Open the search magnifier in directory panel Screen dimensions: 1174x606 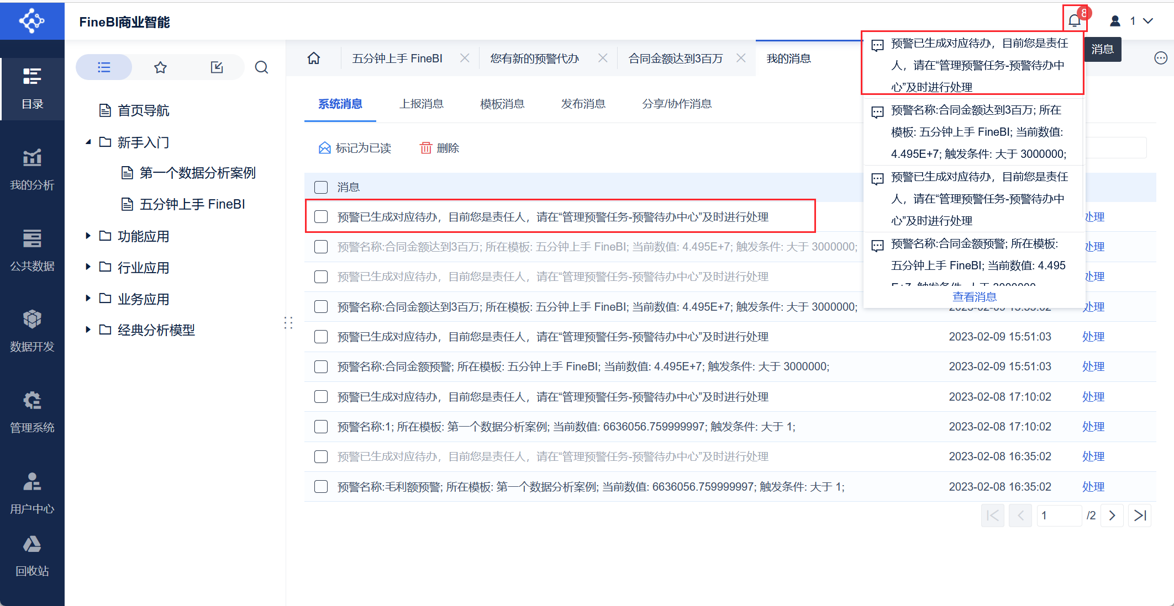(261, 67)
